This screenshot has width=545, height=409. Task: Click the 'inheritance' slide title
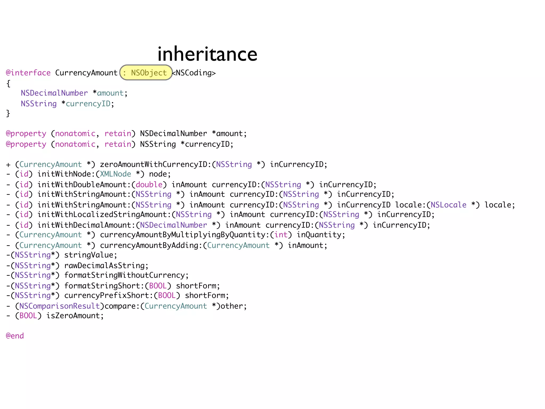[207, 54]
